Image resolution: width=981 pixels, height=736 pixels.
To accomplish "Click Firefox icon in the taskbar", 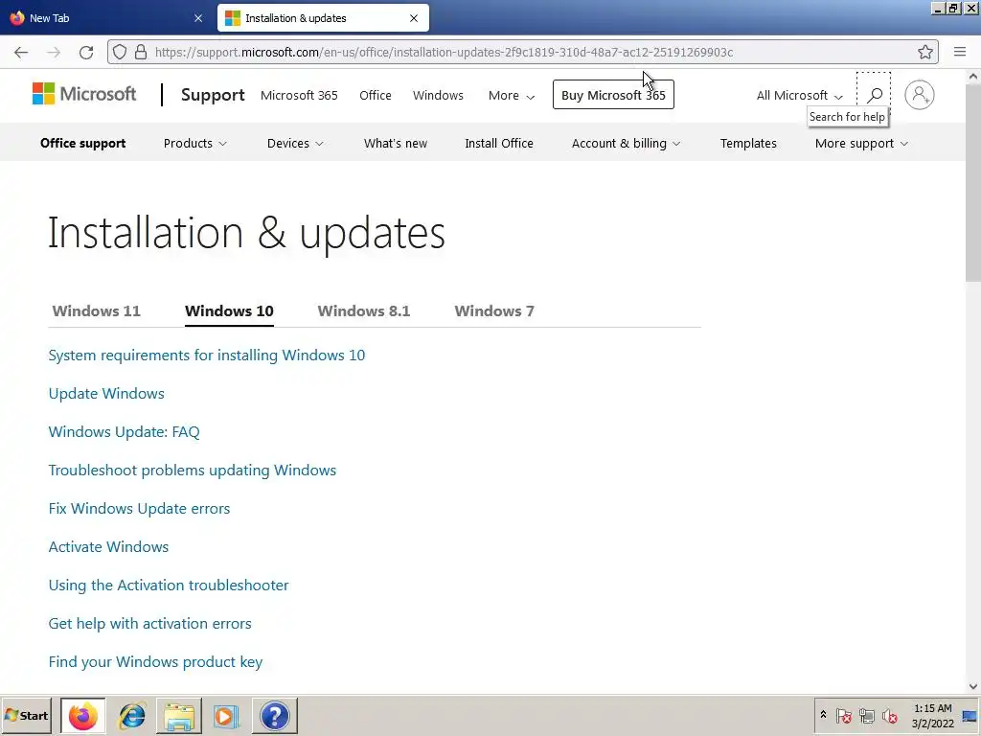I will (x=83, y=715).
